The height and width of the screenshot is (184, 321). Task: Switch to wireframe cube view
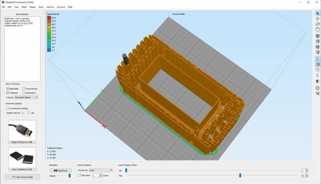coord(317,70)
